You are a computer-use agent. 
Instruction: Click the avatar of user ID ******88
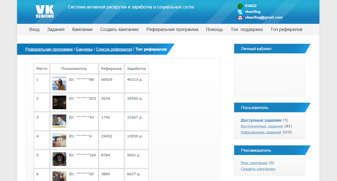point(59,84)
